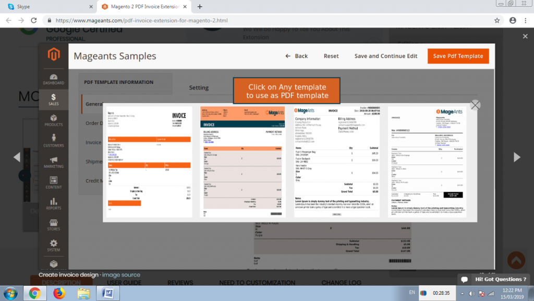534x301 pixels.
Task: Open Chrome's three-dot menu
Action: coord(526,20)
